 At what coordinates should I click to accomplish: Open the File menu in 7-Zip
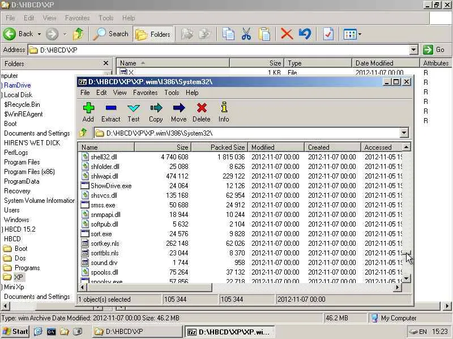pos(85,93)
